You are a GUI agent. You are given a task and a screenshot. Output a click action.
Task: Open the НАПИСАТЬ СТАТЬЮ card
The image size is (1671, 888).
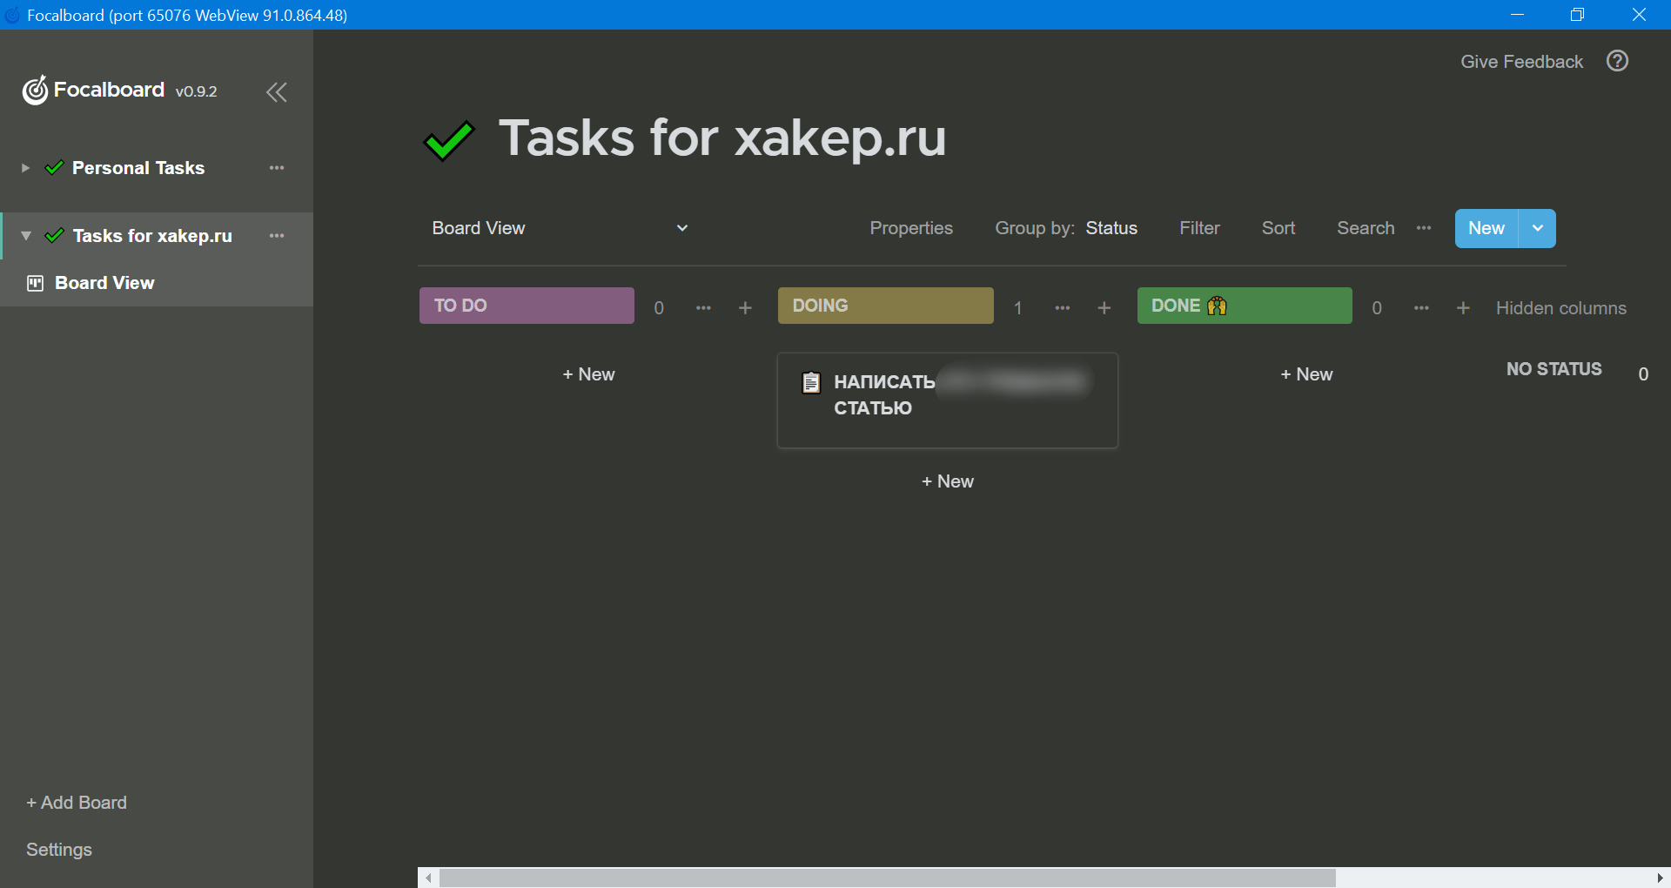[947, 400]
